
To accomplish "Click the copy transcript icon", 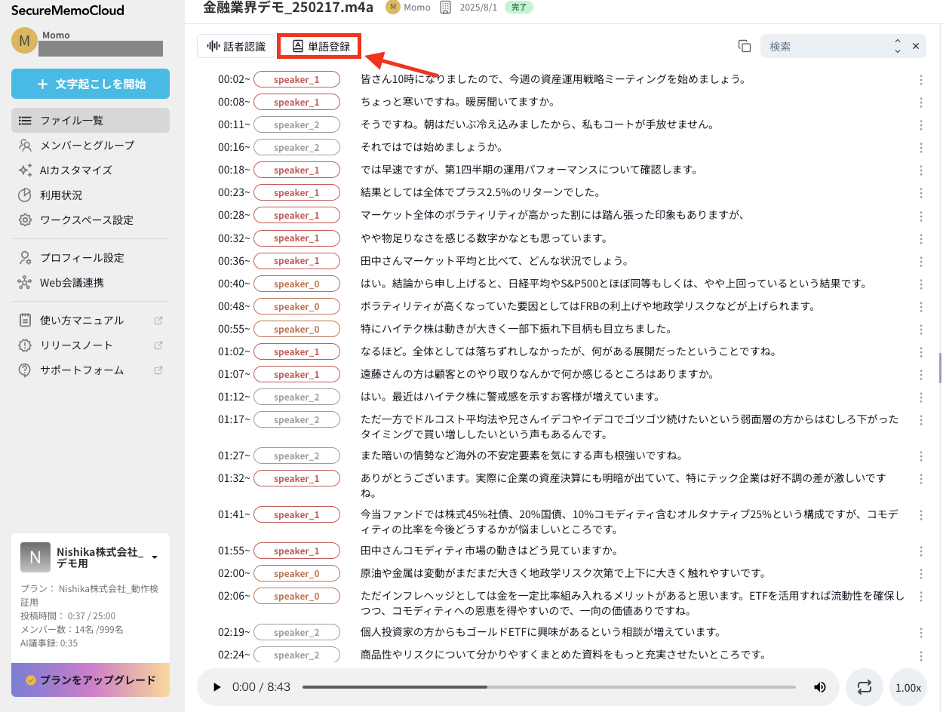I will coord(745,46).
